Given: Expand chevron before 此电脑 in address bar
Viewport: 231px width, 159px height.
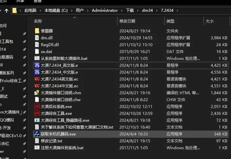Looking at the screenshot, I should [20, 10].
